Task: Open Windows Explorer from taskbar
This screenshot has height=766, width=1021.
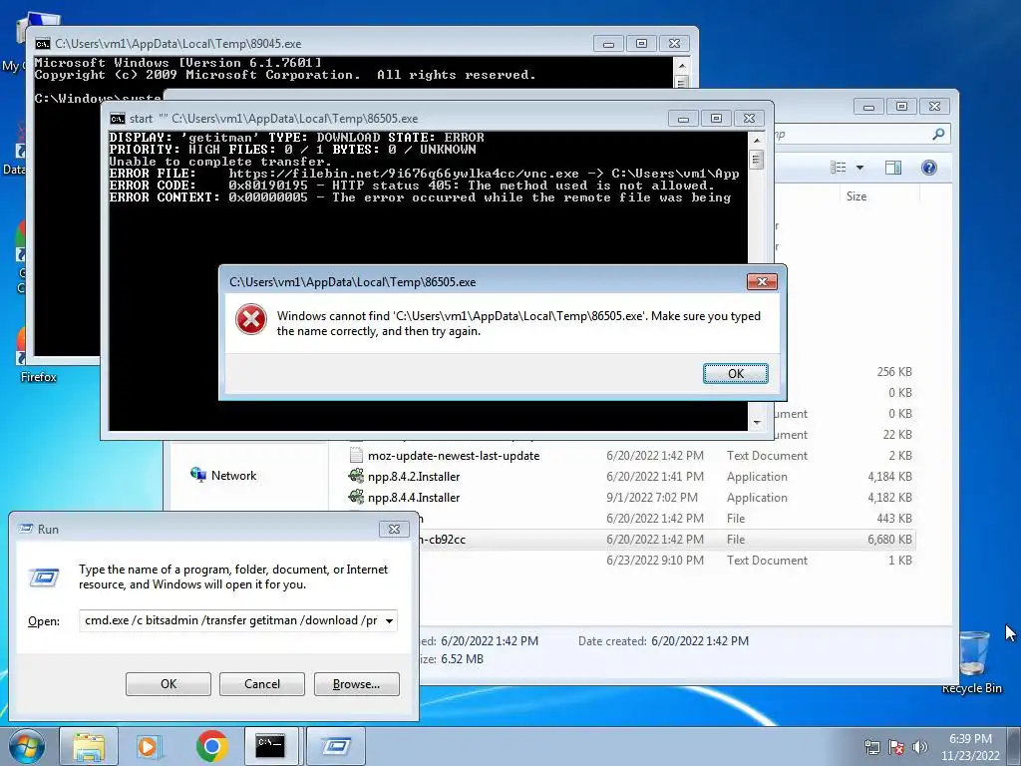Action: [x=89, y=746]
